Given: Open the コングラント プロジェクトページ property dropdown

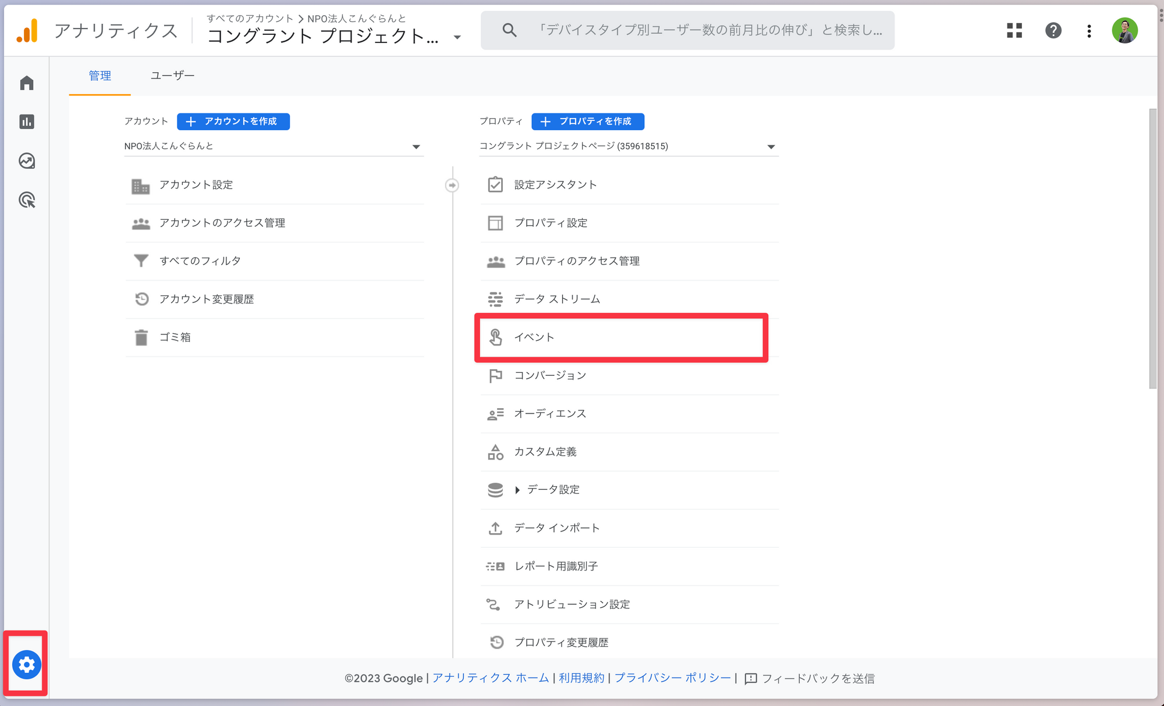Looking at the screenshot, I should pyautogui.click(x=629, y=146).
